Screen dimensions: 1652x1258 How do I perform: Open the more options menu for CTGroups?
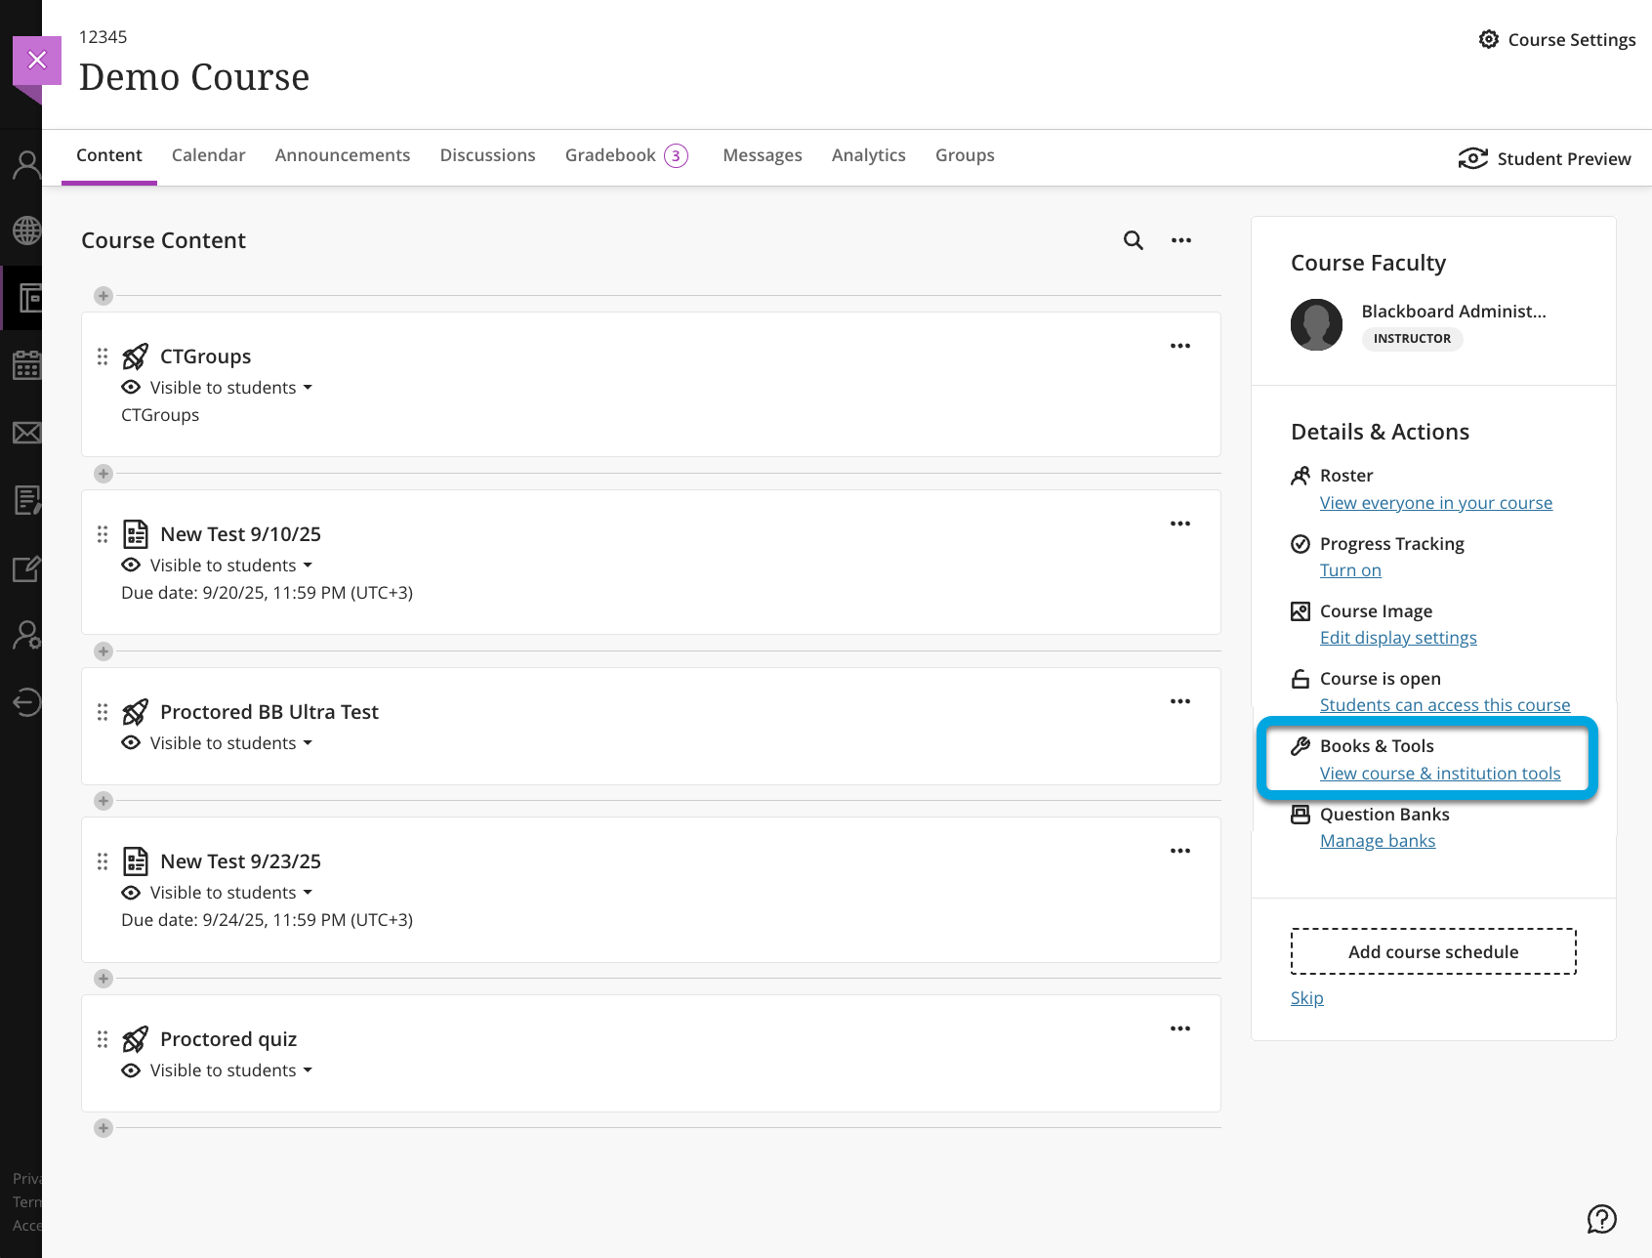[x=1179, y=346]
